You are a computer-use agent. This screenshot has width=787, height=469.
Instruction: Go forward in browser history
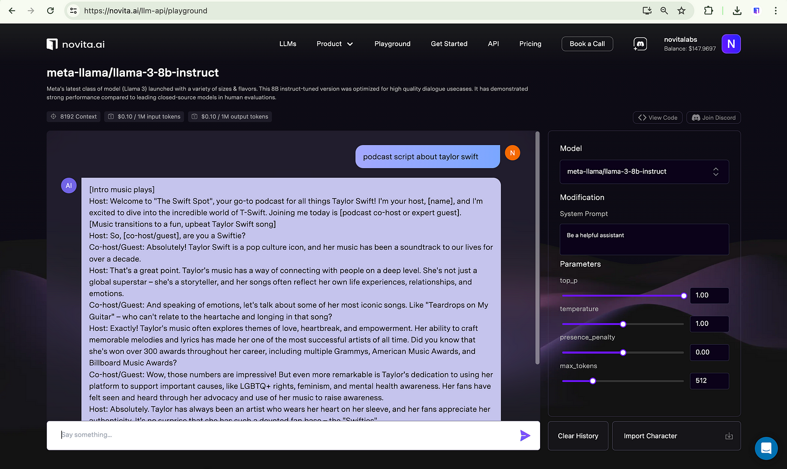point(31,10)
